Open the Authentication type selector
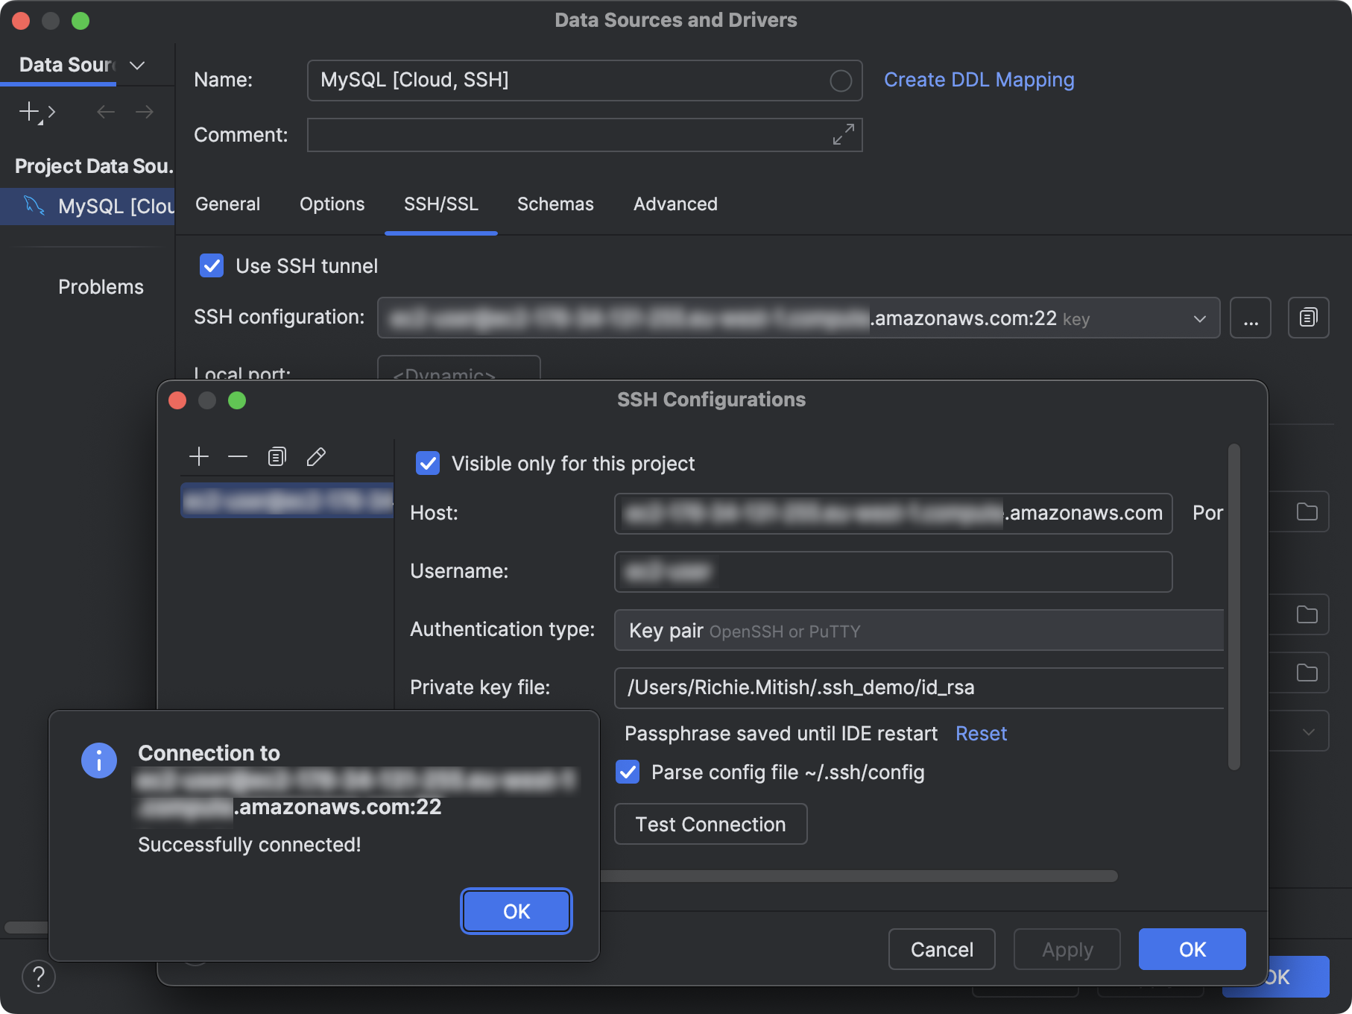 point(918,630)
